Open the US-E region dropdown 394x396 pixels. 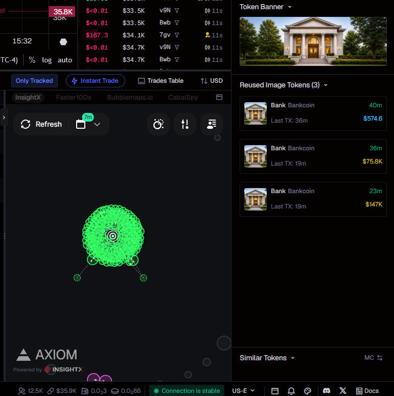pos(243,391)
